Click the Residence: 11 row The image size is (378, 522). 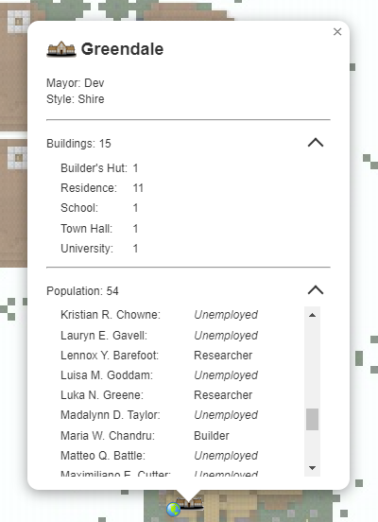coord(102,188)
